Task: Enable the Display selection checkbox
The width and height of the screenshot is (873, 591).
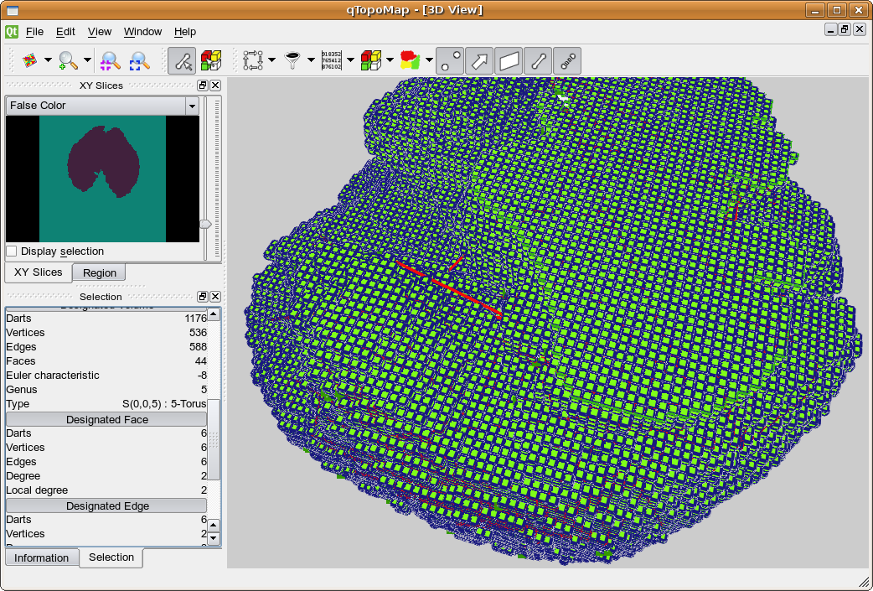Action: [12, 251]
